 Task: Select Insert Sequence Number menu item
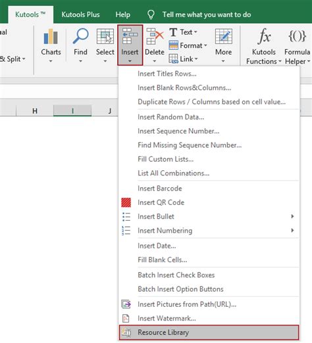(209, 131)
